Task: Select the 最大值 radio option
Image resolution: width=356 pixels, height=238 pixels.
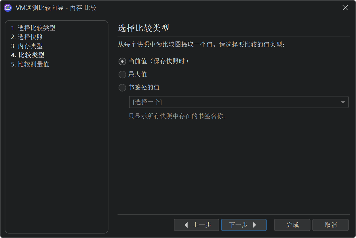Action: [x=122, y=75]
